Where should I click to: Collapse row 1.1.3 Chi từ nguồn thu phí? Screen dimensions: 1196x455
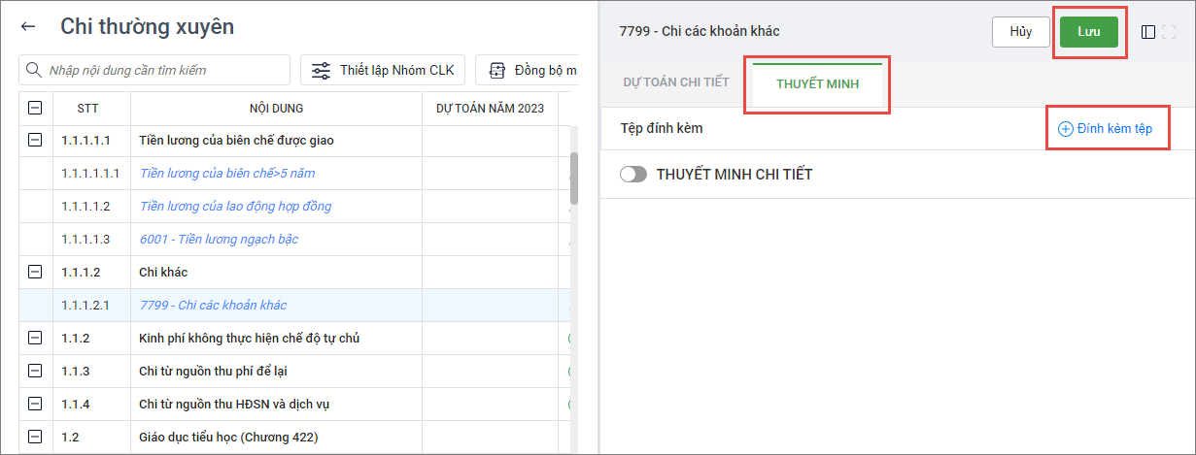[36, 372]
